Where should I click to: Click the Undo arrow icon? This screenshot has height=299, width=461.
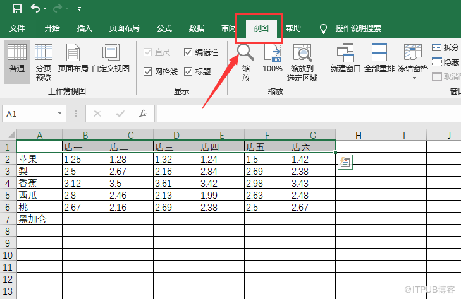pos(35,9)
